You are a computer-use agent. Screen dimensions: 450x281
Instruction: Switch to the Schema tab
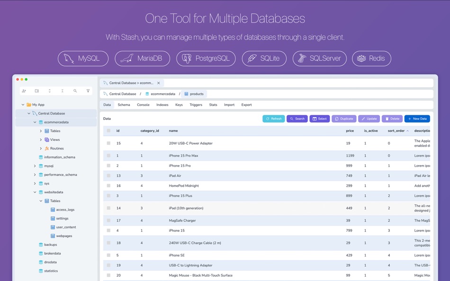tap(124, 105)
